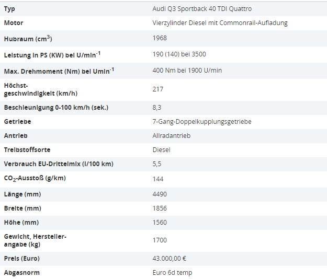Select height value 1560

pyautogui.click(x=160, y=223)
